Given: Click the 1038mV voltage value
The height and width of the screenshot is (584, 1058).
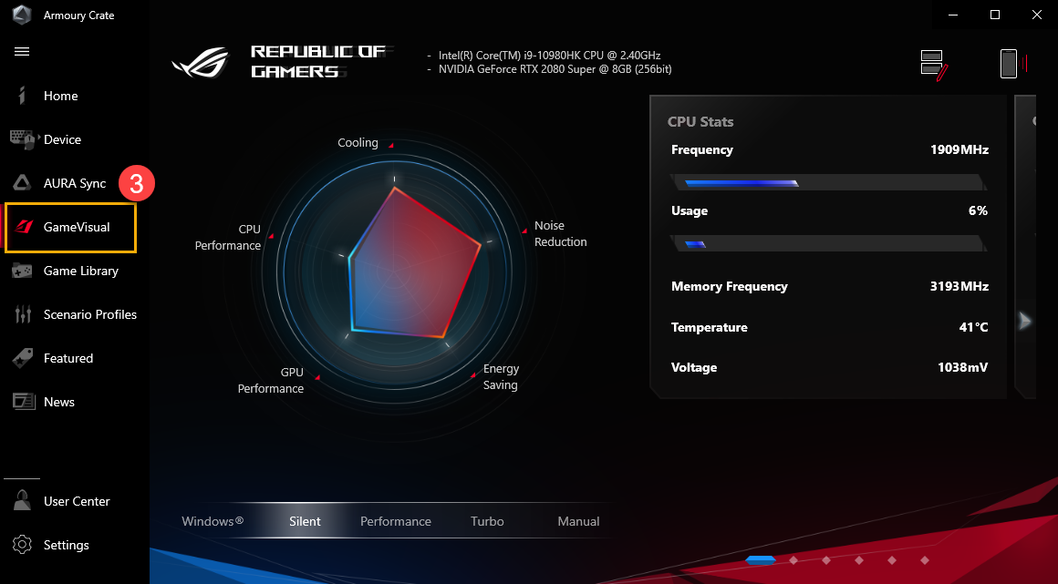Looking at the screenshot, I should tap(963, 367).
